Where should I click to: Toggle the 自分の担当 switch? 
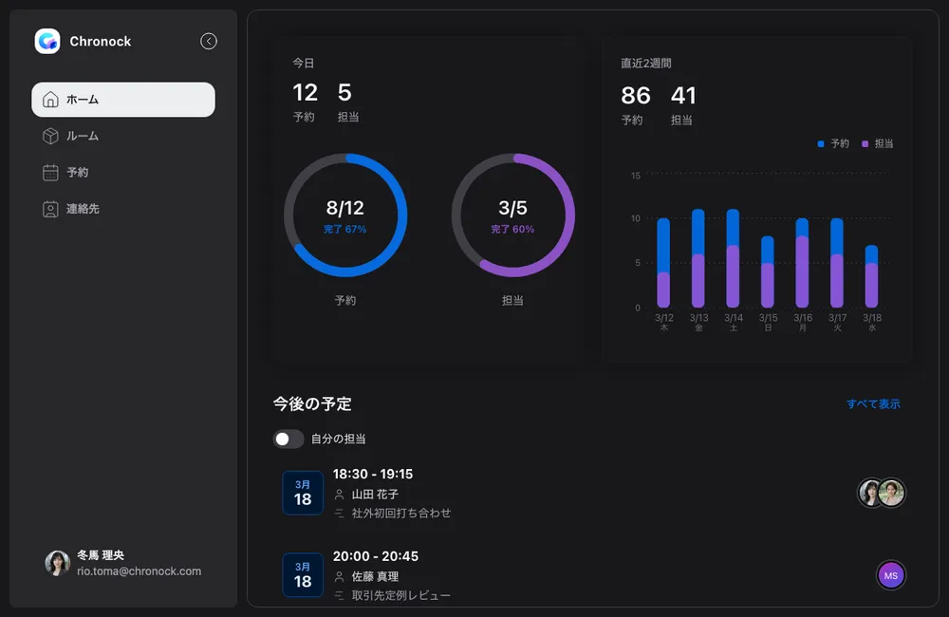click(x=288, y=439)
